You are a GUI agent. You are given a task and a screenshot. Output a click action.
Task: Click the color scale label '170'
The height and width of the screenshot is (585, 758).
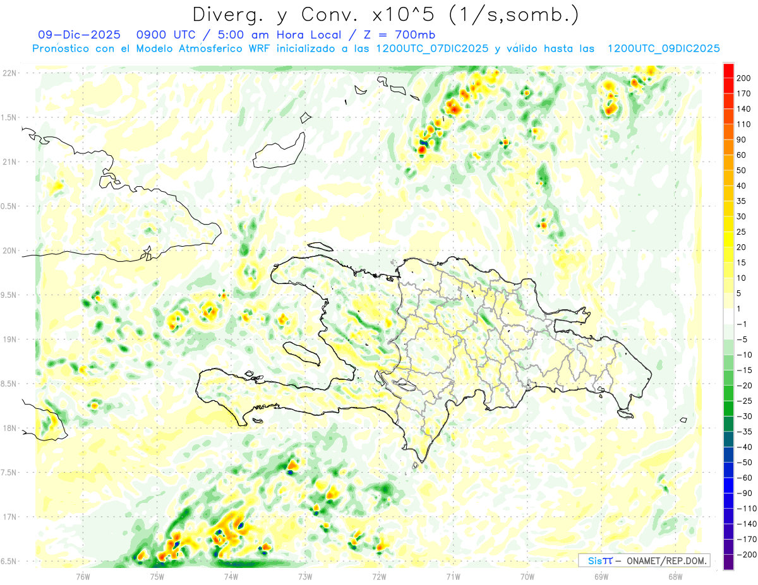[744, 93]
